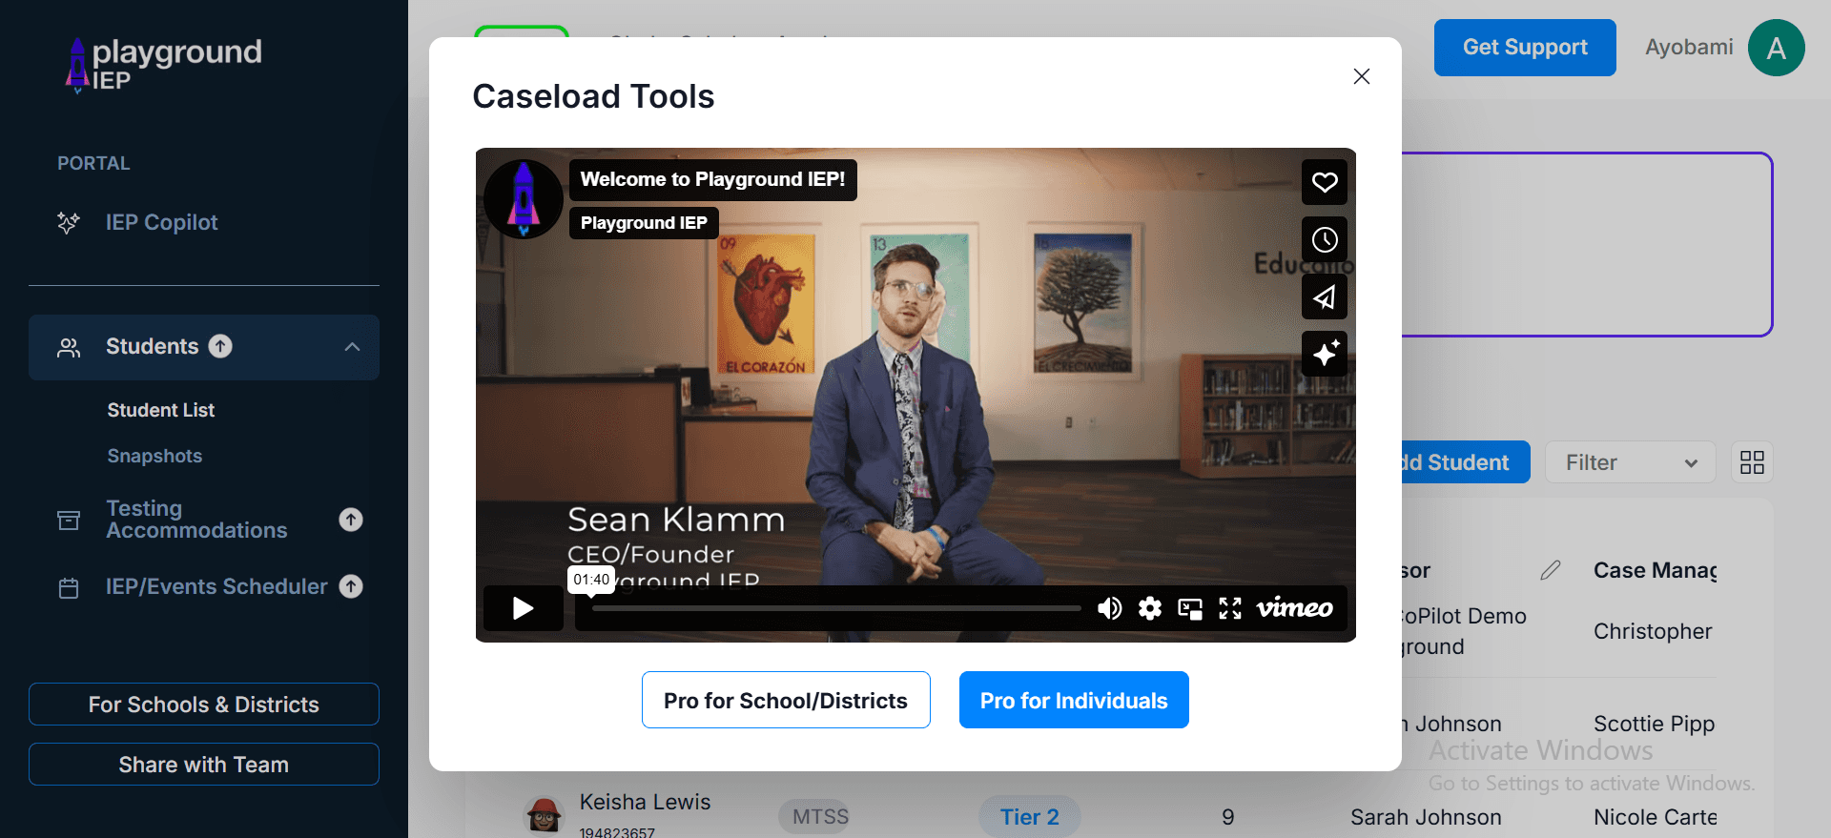This screenshot has width=1831, height=838.
Task: Click upgrade arrow beside IEP/Events Scheduler
Action: pyautogui.click(x=351, y=586)
